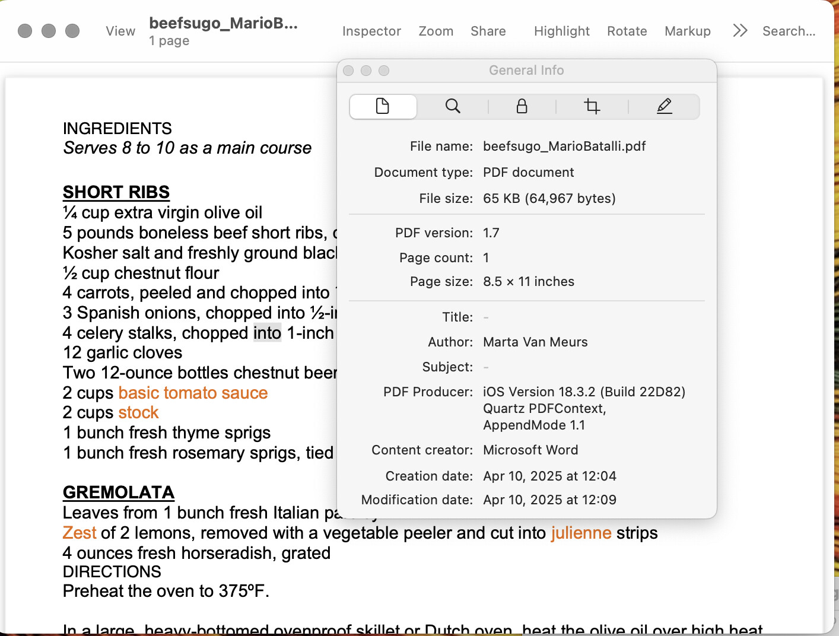Open the Keywords magnifier tab in inspector
This screenshot has width=839, height=636.
[453, 107]
